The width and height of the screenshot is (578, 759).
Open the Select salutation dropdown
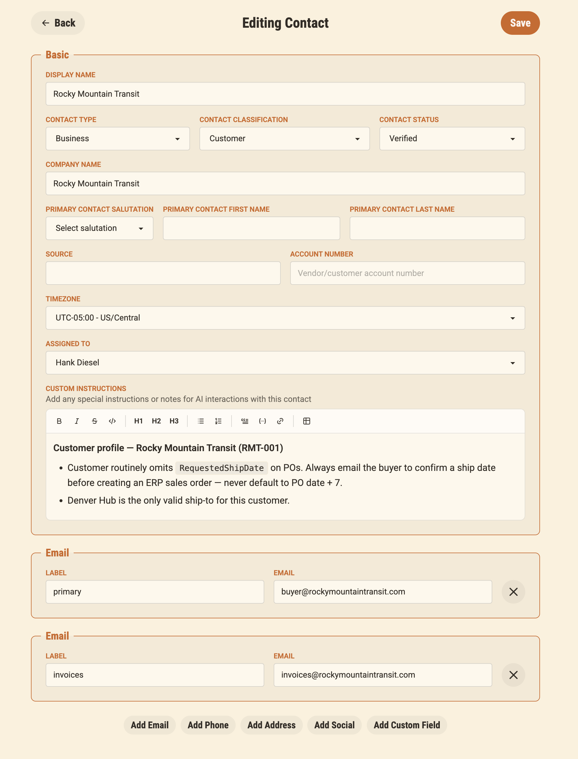(99, 228)
